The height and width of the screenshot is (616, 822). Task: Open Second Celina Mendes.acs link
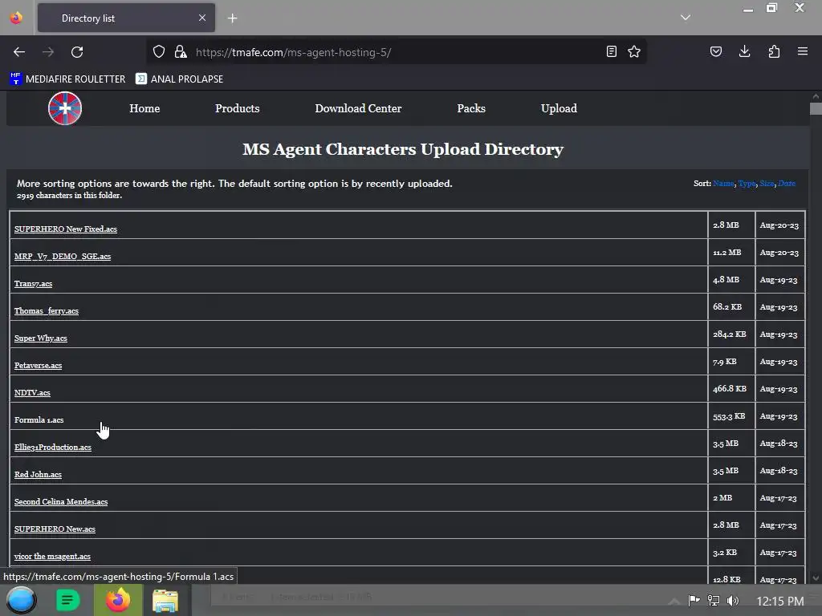(x=61, y=501)
